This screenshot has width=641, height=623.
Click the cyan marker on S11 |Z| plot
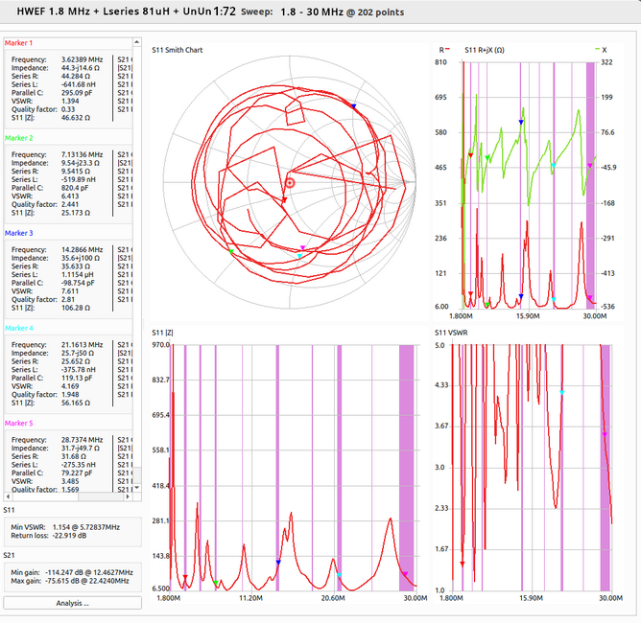coord(340,575)
